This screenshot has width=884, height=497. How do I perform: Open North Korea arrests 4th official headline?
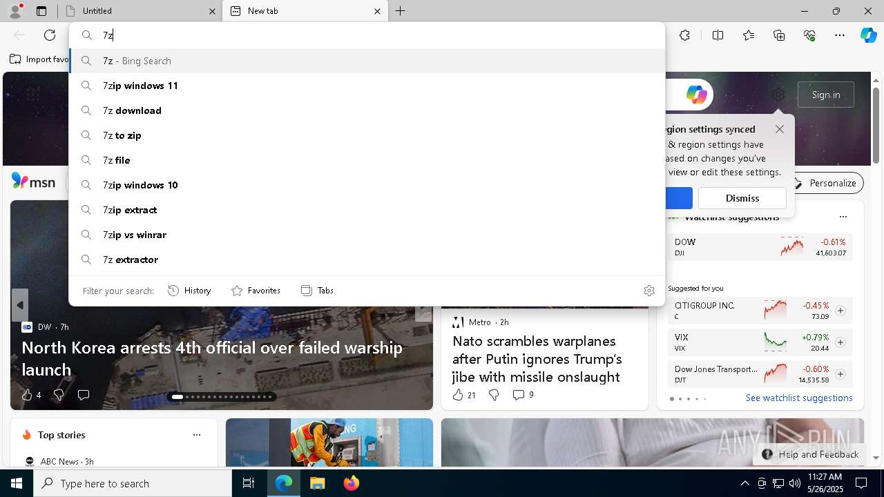click(x=212, y=358)
